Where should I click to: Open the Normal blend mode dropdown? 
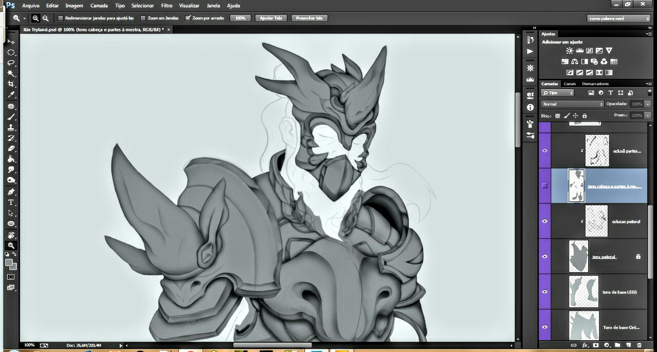point(572,104)
